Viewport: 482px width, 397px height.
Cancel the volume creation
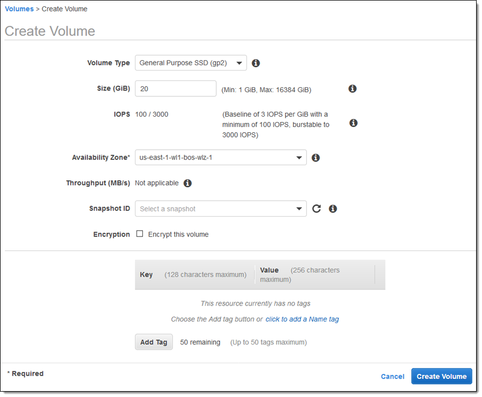pos(392,377)
